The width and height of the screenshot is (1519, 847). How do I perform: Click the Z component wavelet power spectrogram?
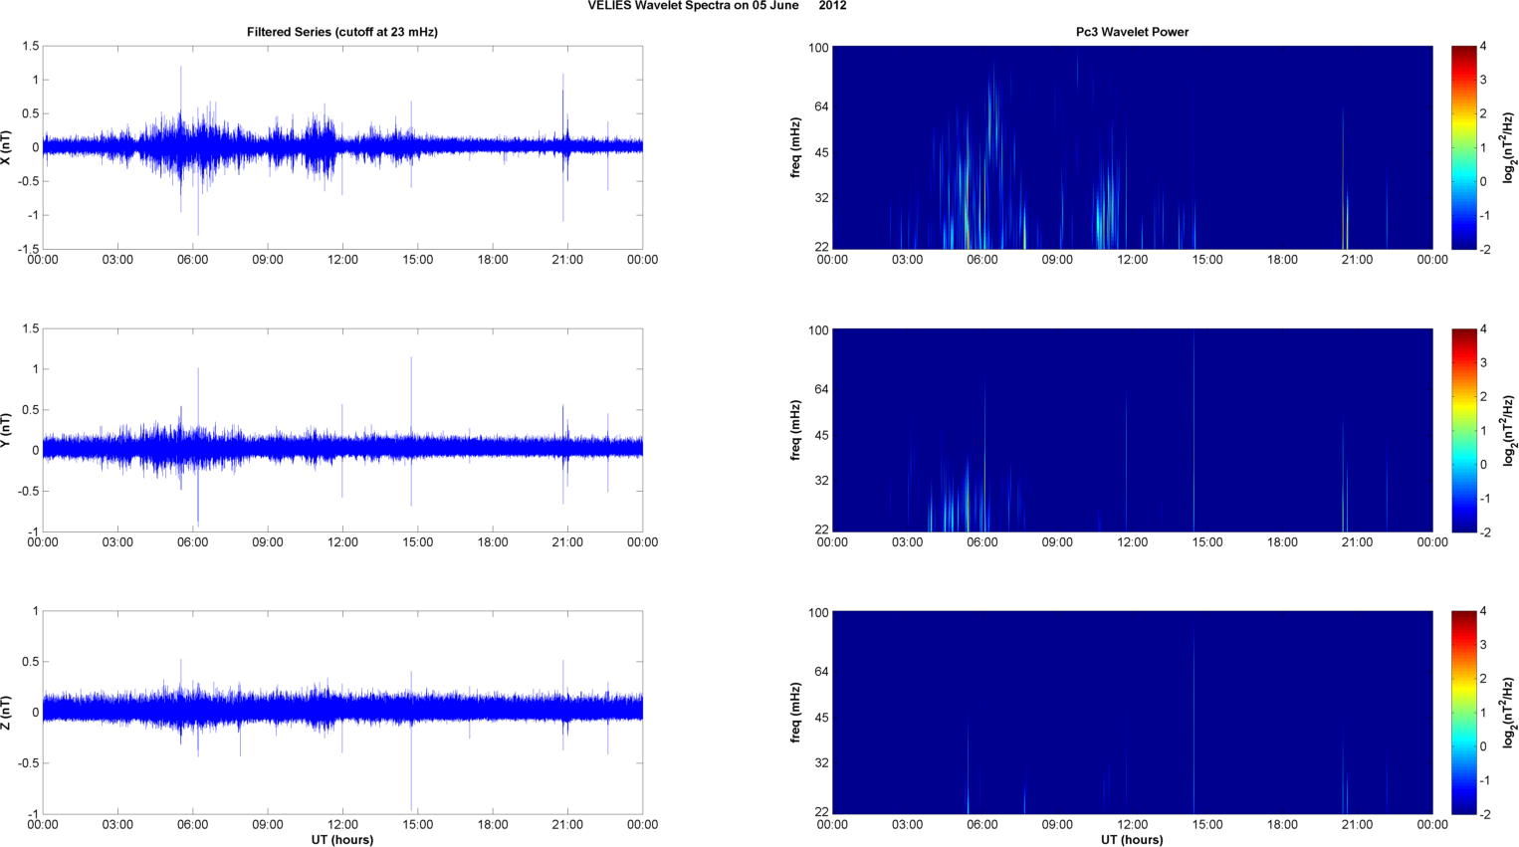1132,713
